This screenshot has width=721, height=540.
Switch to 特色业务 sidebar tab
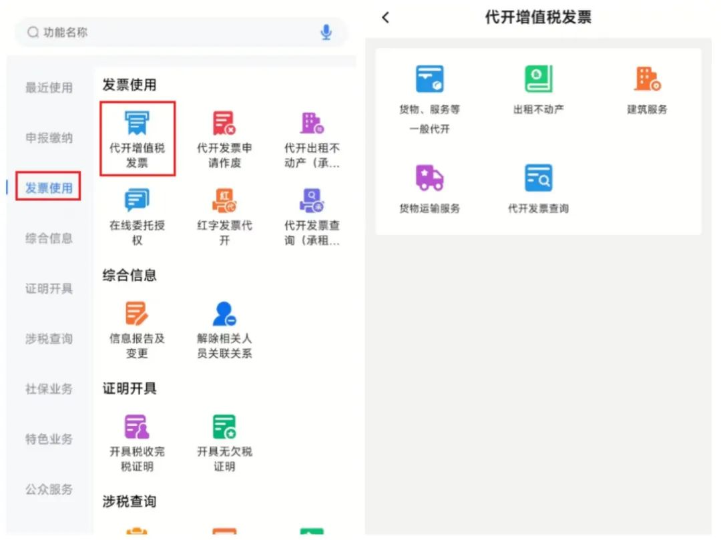pos(49,439)
